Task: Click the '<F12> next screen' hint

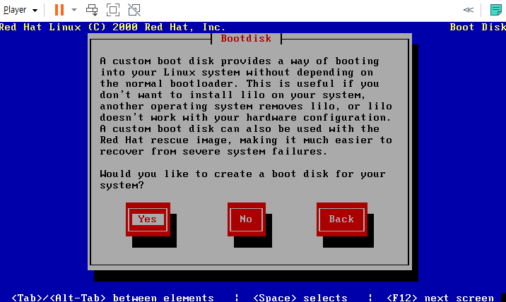Action: (x=440, y=298)
